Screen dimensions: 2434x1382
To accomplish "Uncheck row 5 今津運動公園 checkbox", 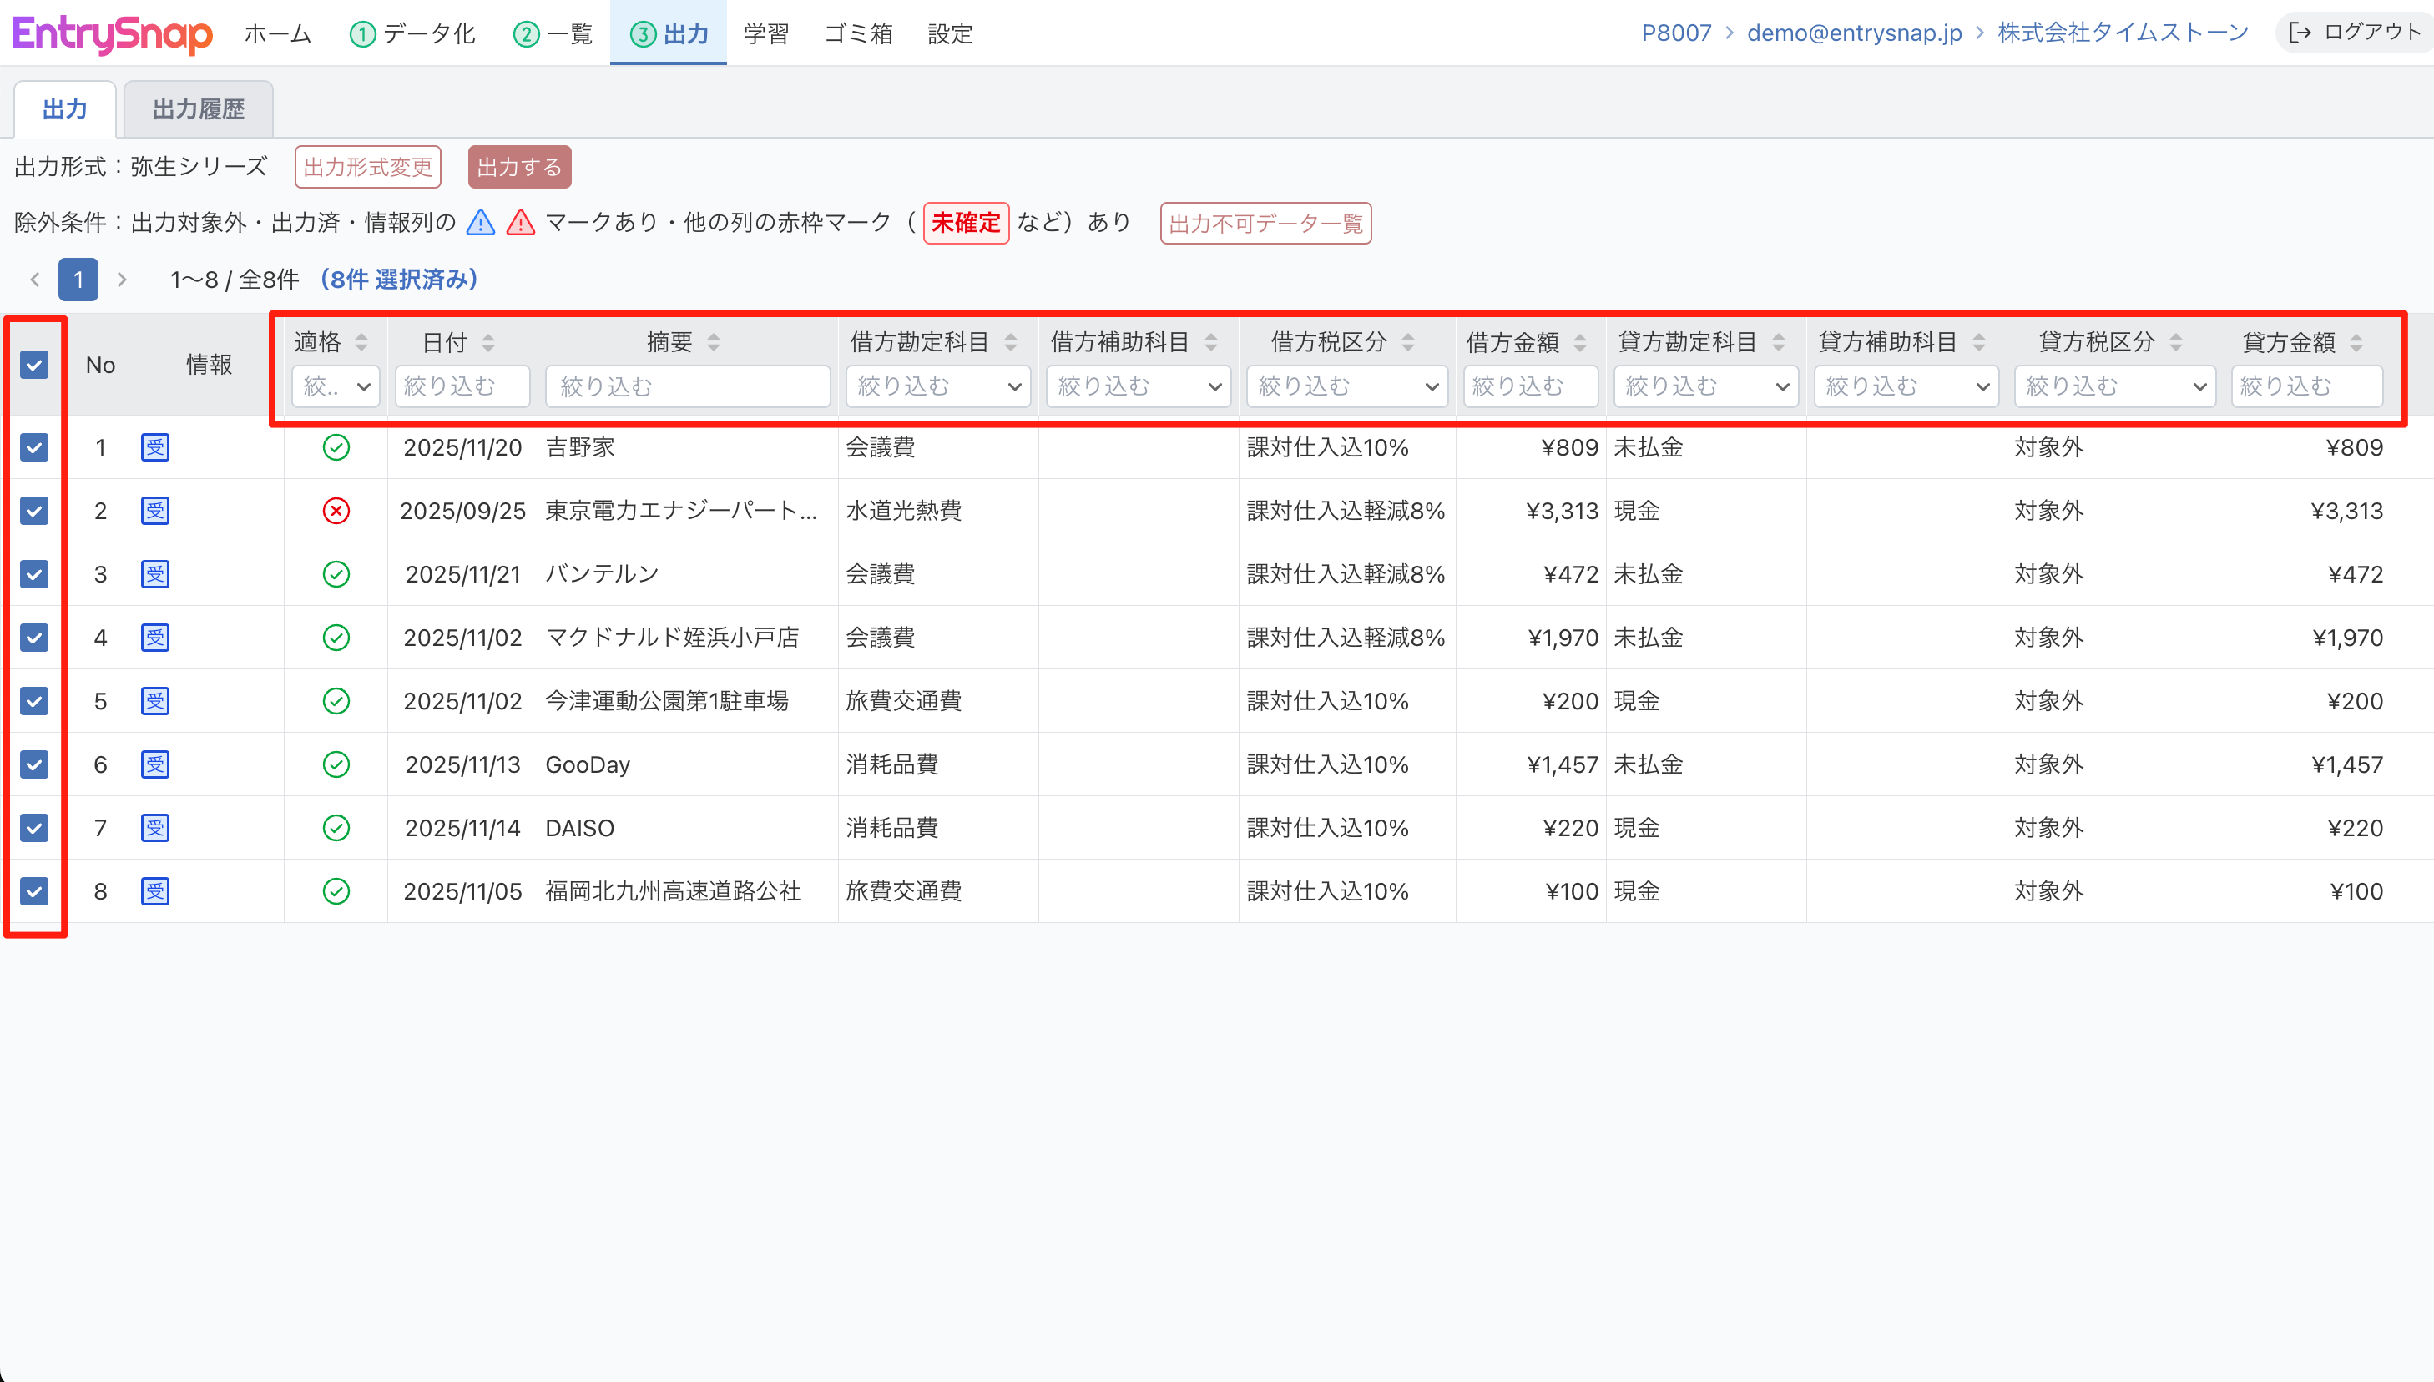I will [34, 700].
